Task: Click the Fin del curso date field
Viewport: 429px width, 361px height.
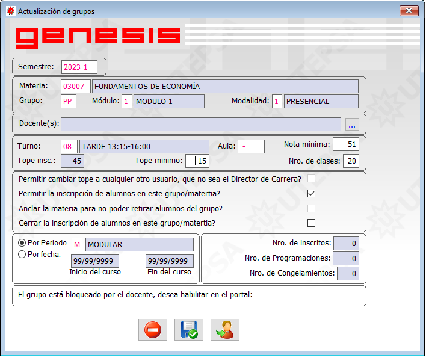Action: tap(170, 261)
